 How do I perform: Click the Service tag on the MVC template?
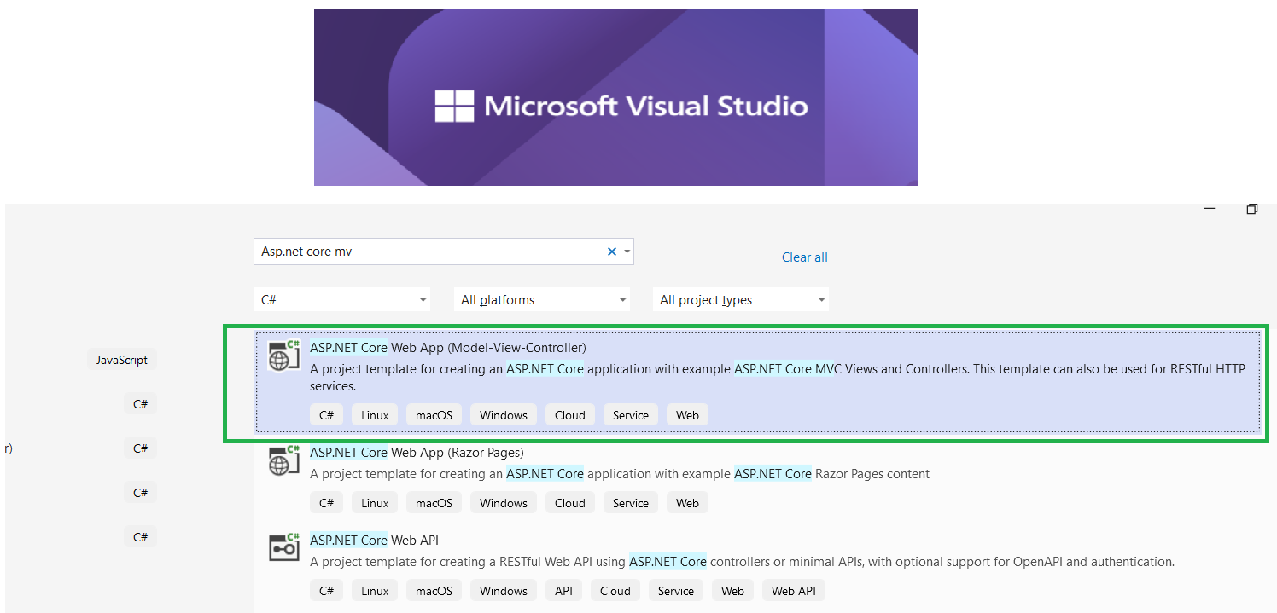click(631, 415)
